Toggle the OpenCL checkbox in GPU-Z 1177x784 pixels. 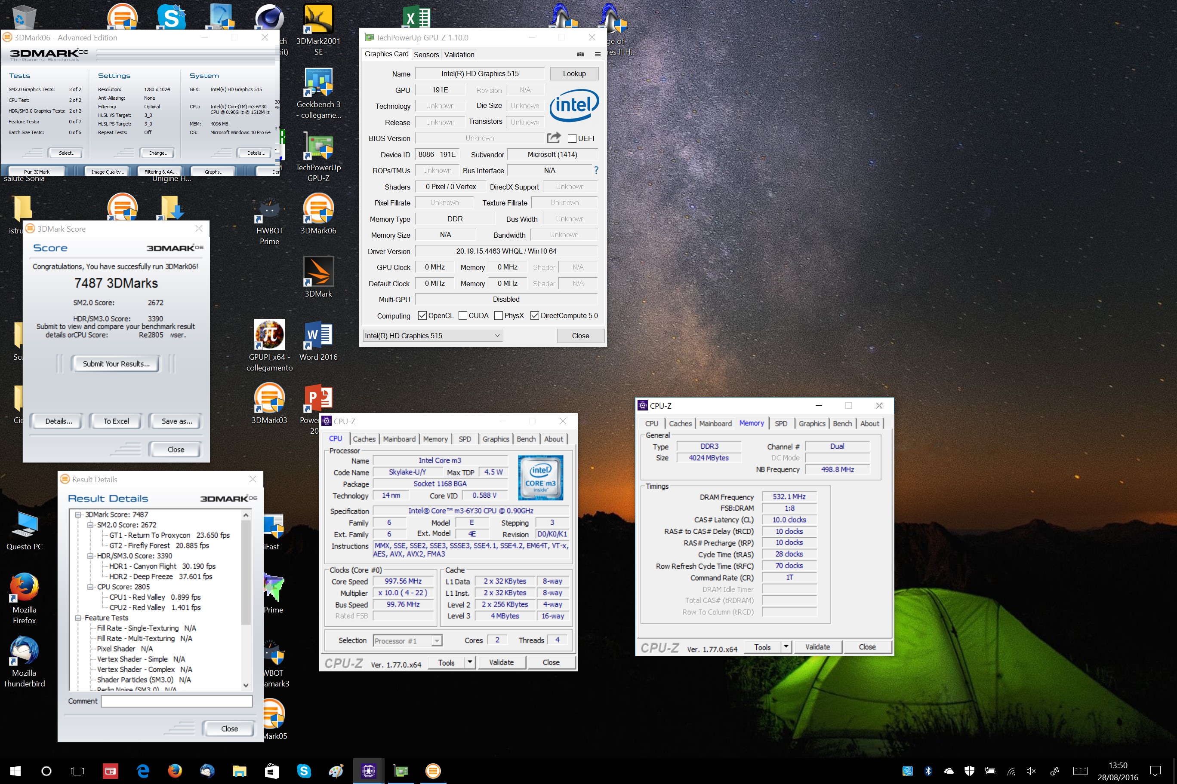[422, 315]
